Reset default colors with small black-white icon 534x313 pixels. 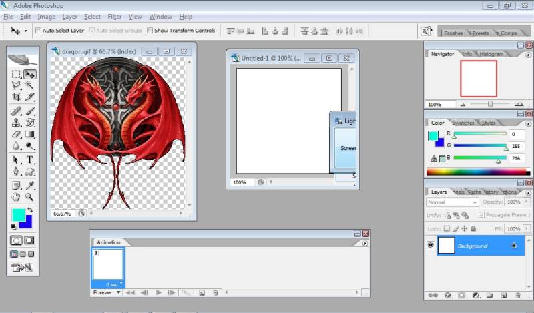click(x=13, y=226)
